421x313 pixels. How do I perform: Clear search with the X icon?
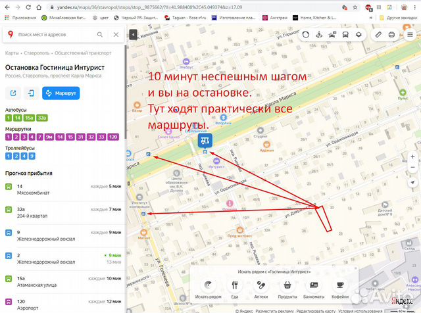(x=116, y=34)
